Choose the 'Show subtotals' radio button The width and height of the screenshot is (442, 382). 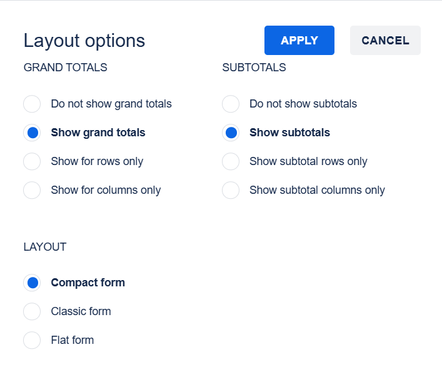(231, 133)
